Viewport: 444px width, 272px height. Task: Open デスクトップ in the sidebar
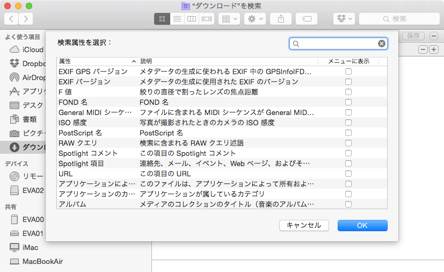(27, 105)
